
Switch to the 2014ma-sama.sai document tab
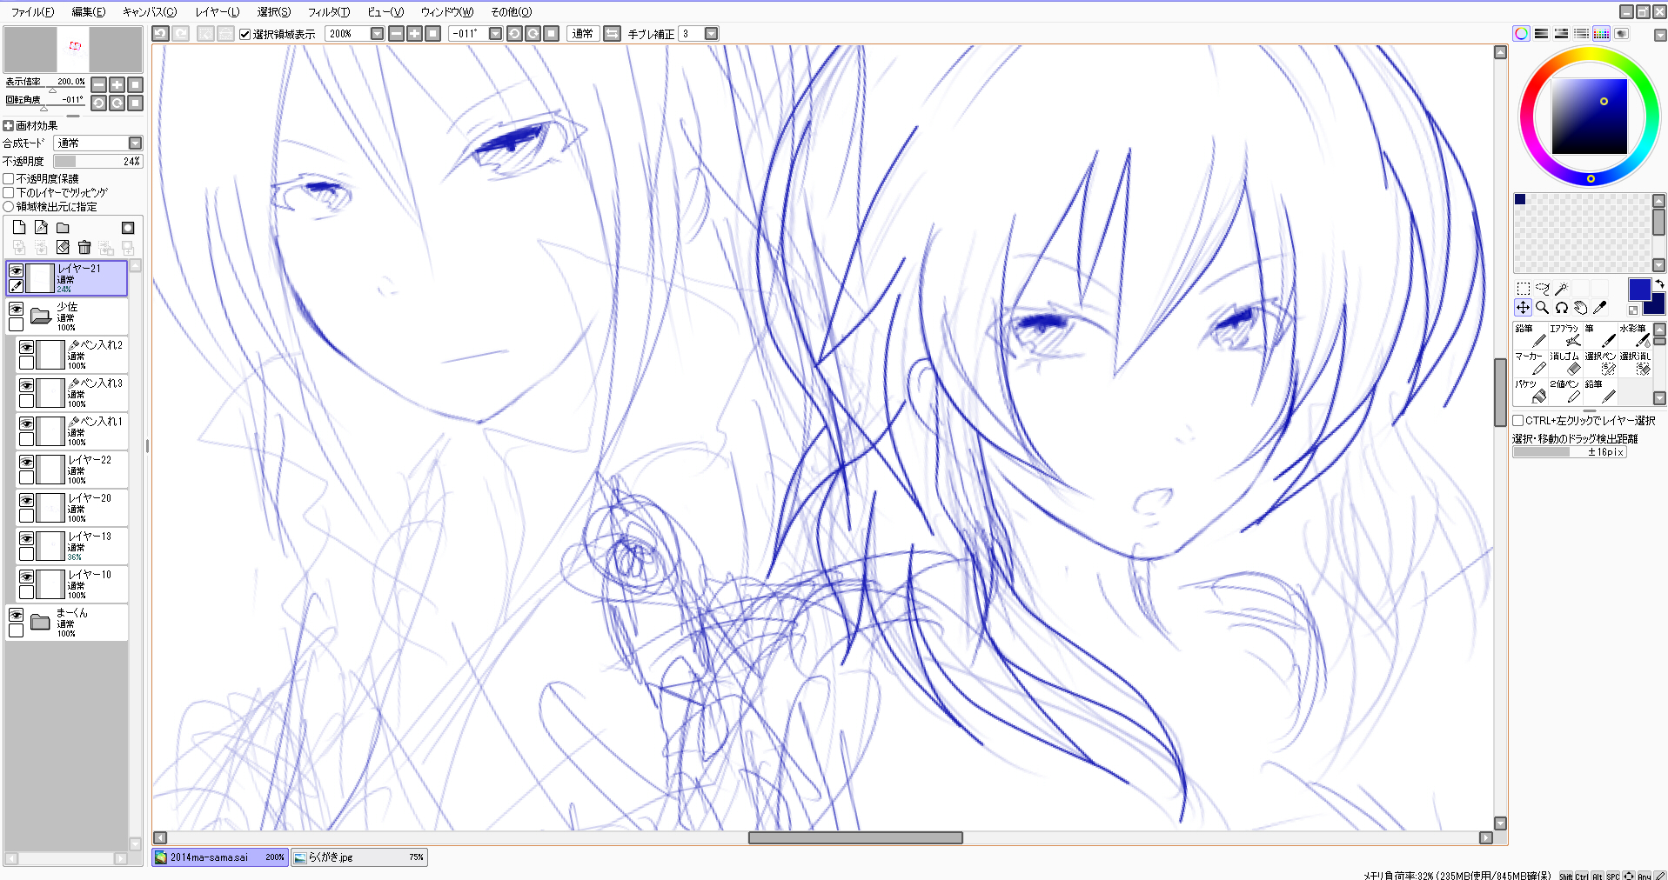pyautogui.click(x=220, y=857)
